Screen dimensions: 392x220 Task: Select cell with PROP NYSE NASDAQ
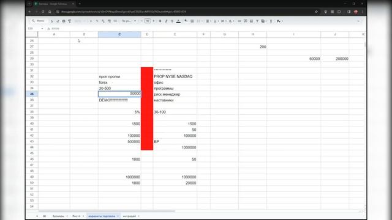(x=175, y=76)
